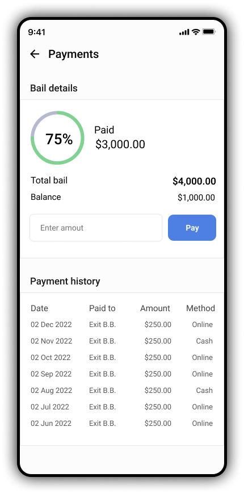Tap the Wi-Fi status icon

[x=196, y=32]
